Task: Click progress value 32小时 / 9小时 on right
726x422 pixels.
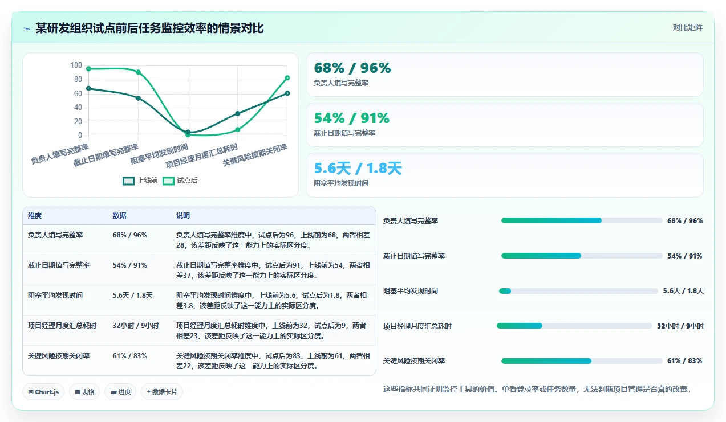Action: click(x=680, y=326)
